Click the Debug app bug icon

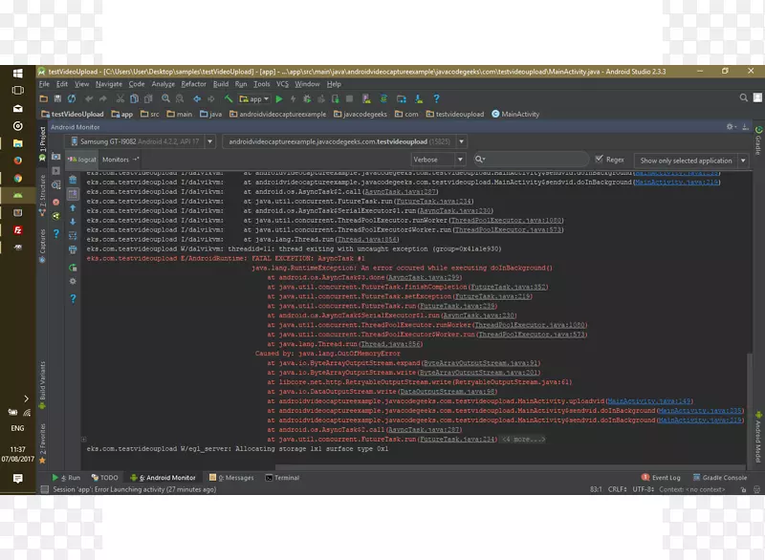[307, 98]
